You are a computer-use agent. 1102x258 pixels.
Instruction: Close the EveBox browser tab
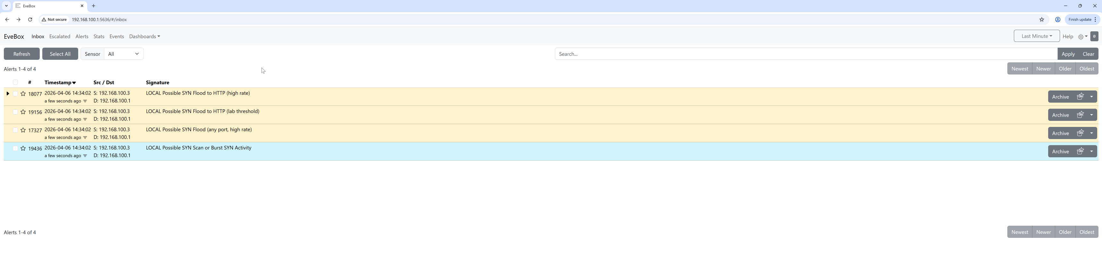(x=82, y=6)
